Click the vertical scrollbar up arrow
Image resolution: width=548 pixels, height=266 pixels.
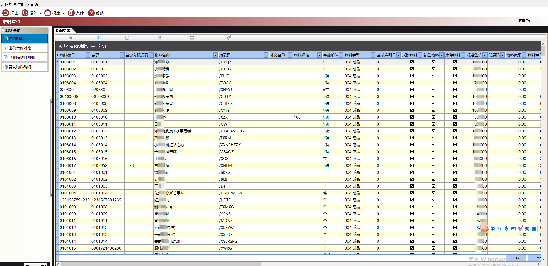pos(543,44)
